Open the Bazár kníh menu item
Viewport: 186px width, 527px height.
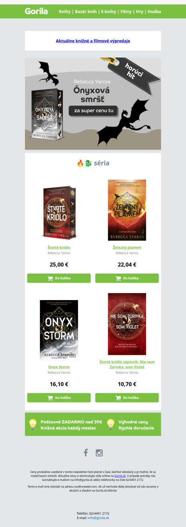[x=86, y=12]
